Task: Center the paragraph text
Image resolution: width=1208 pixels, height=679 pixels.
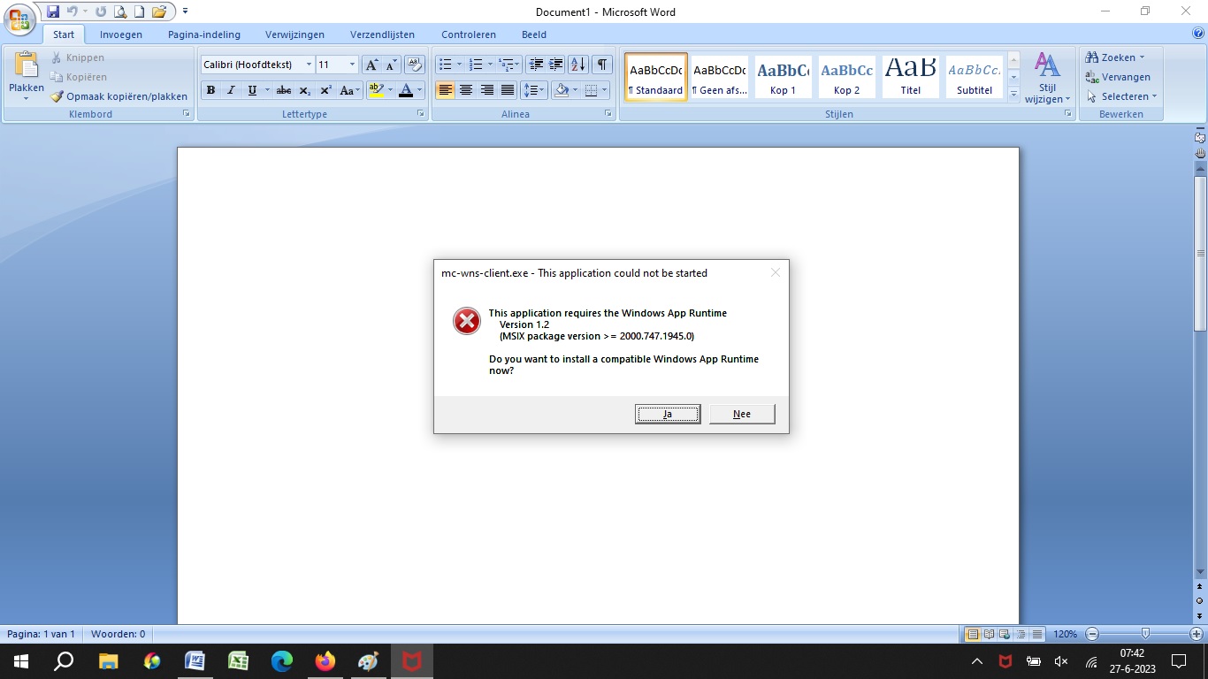Action: [465, 90]
